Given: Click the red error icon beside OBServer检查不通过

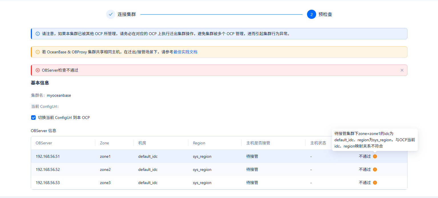Looking at the screenshot, I should coord(38,70).
